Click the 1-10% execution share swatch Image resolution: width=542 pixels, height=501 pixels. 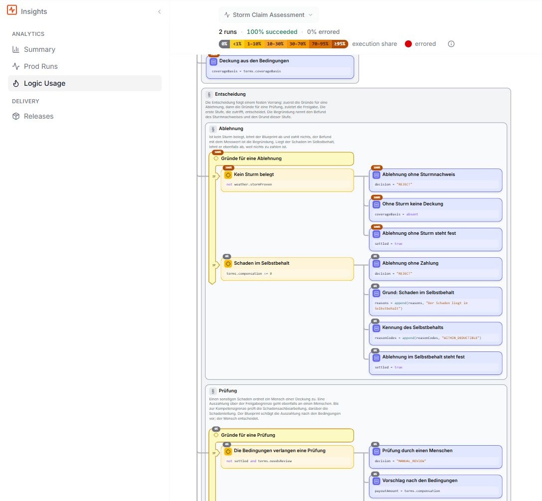254,44
